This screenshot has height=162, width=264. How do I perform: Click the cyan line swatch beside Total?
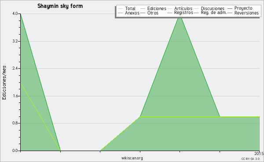(x=121, y=9)
